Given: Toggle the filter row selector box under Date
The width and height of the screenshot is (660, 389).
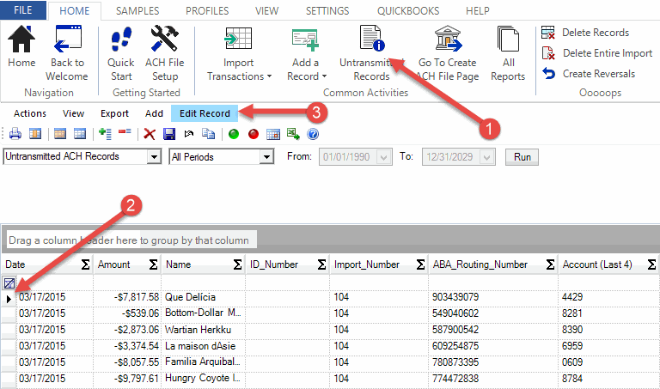Looking at the screenshot, I should [x=9, y=283].
